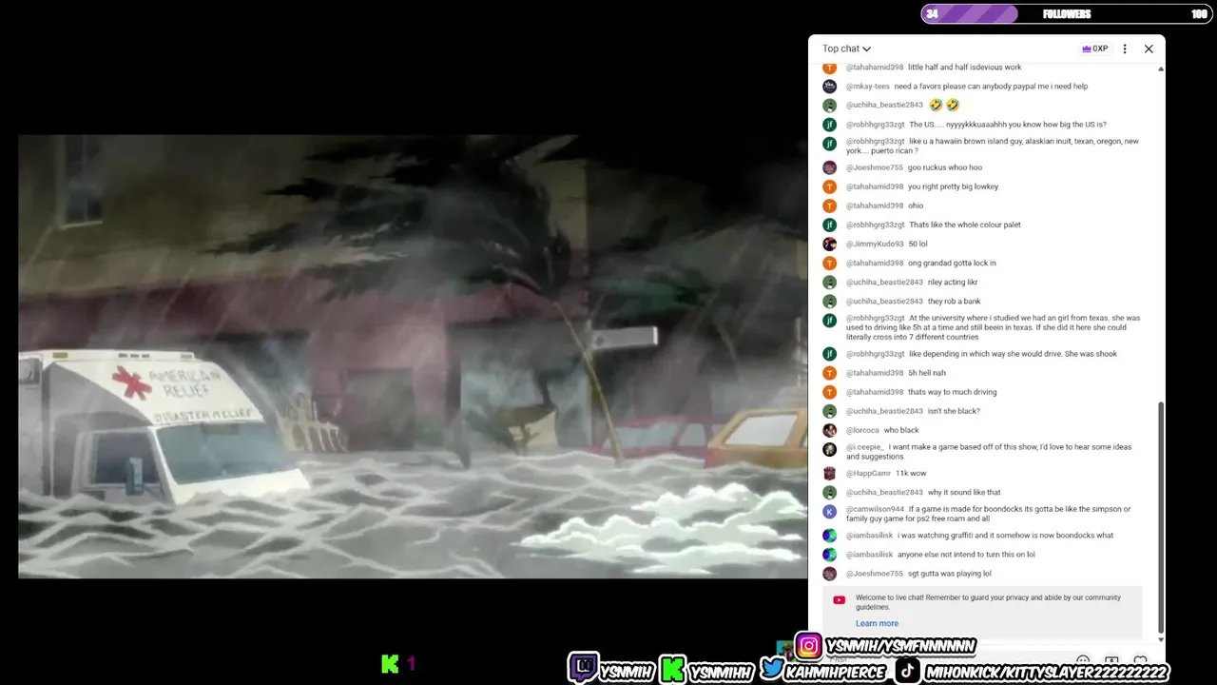Click the Kick logo beside YSNMIHH handle
The image size is (1217, 685).
pos(673,670)
